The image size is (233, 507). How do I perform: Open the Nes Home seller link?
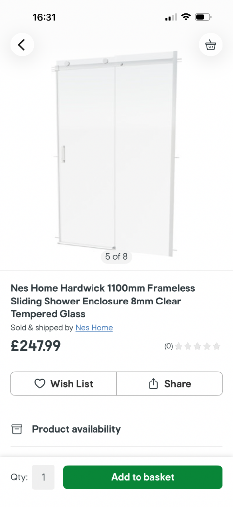click(x=94, y=328)
